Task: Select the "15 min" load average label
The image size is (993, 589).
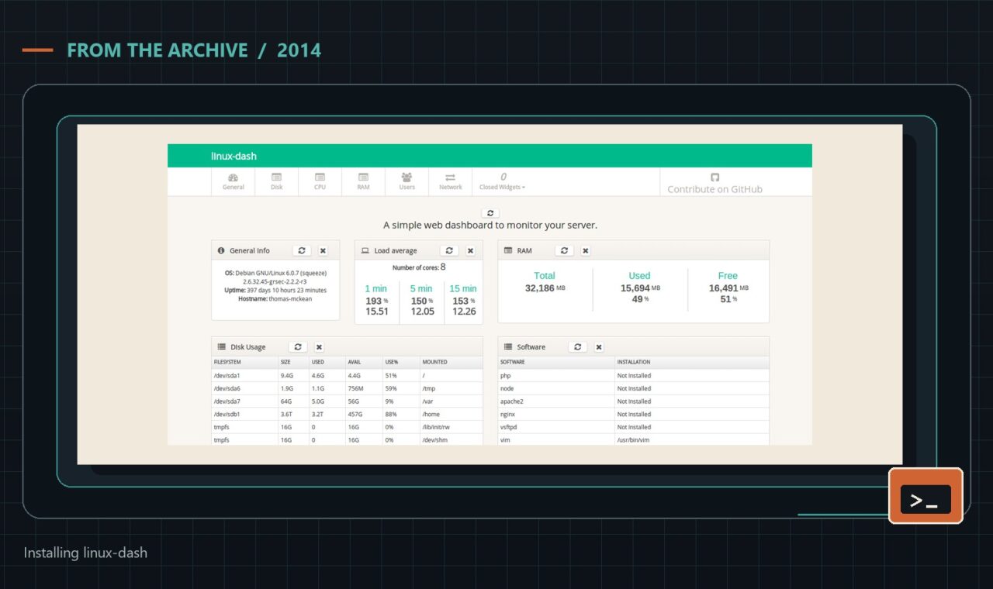Action: pyautogui.click(x=463, y=288)
